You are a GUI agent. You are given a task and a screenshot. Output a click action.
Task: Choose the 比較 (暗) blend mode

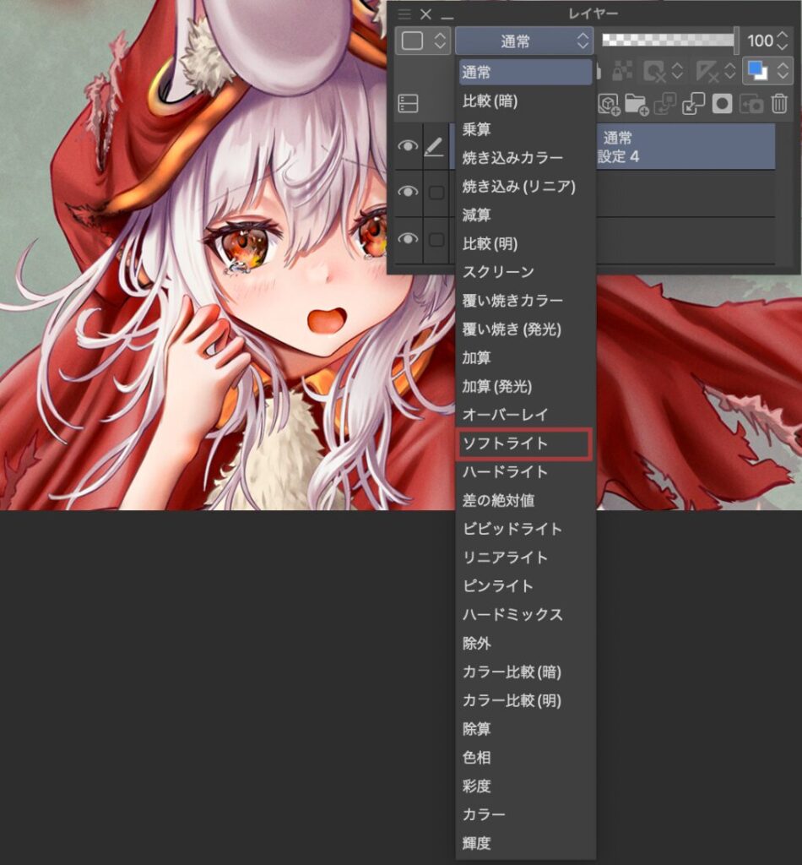(525, 101)
